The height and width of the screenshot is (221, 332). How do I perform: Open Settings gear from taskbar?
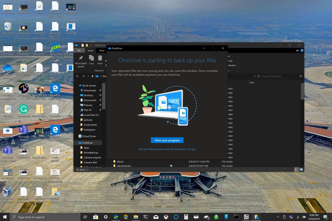[106, 217]
